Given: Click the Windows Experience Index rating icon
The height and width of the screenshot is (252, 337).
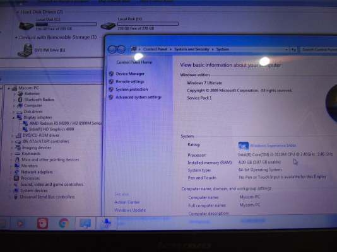Looking at the screenshot, I should [244, 146].
